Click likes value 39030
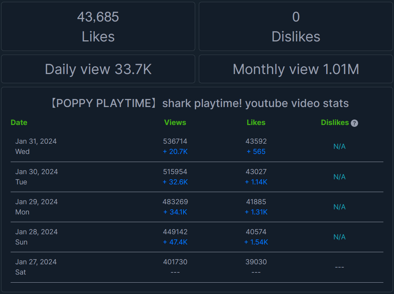The height and width of the screenshot is (294, 394). coord(256,262)
